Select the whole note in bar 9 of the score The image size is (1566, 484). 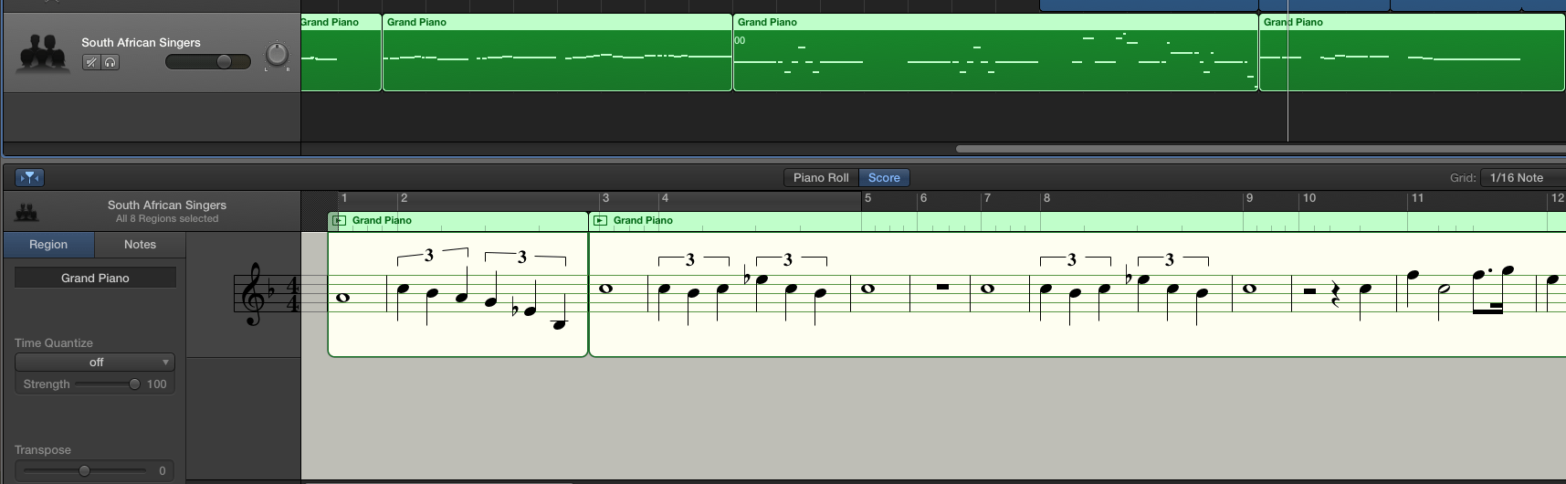point(1250,289)
